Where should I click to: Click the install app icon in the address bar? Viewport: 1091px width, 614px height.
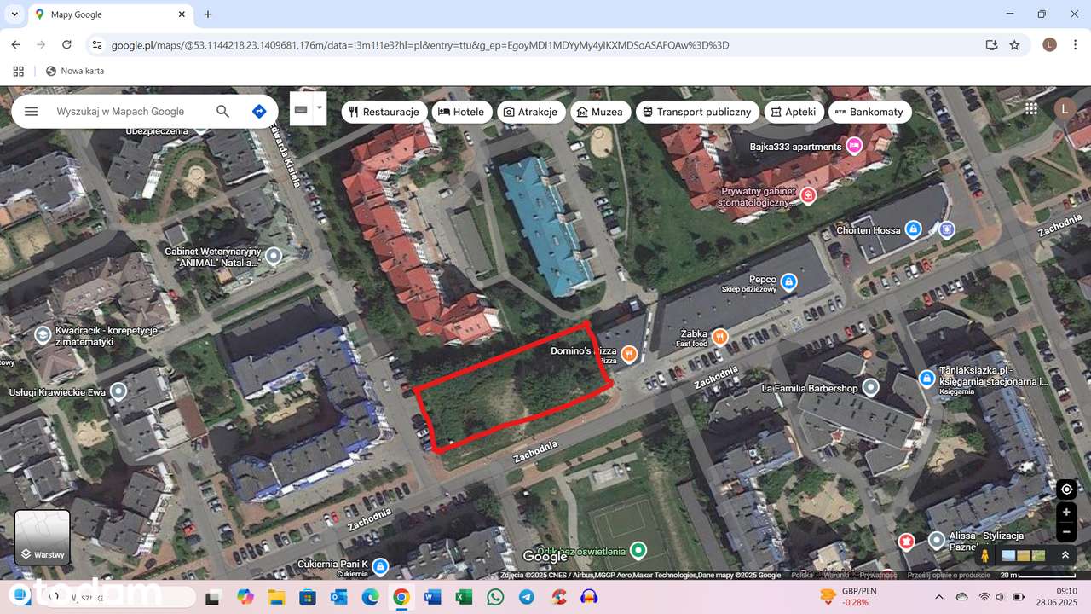point(991,45)
